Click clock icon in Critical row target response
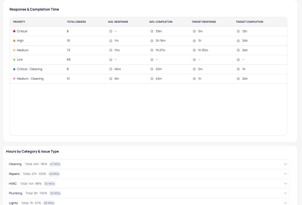Image resolution: width=302 pixels, height=205 pixels. point(194,31)
